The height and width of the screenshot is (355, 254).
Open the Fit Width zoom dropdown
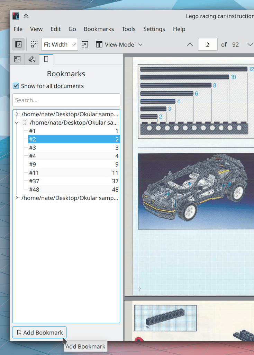pyautogui.click(x=60, y=44)
